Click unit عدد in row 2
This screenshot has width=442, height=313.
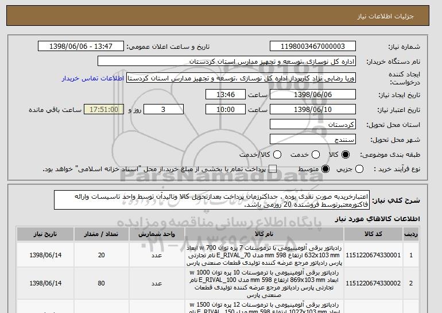[157, 283]
